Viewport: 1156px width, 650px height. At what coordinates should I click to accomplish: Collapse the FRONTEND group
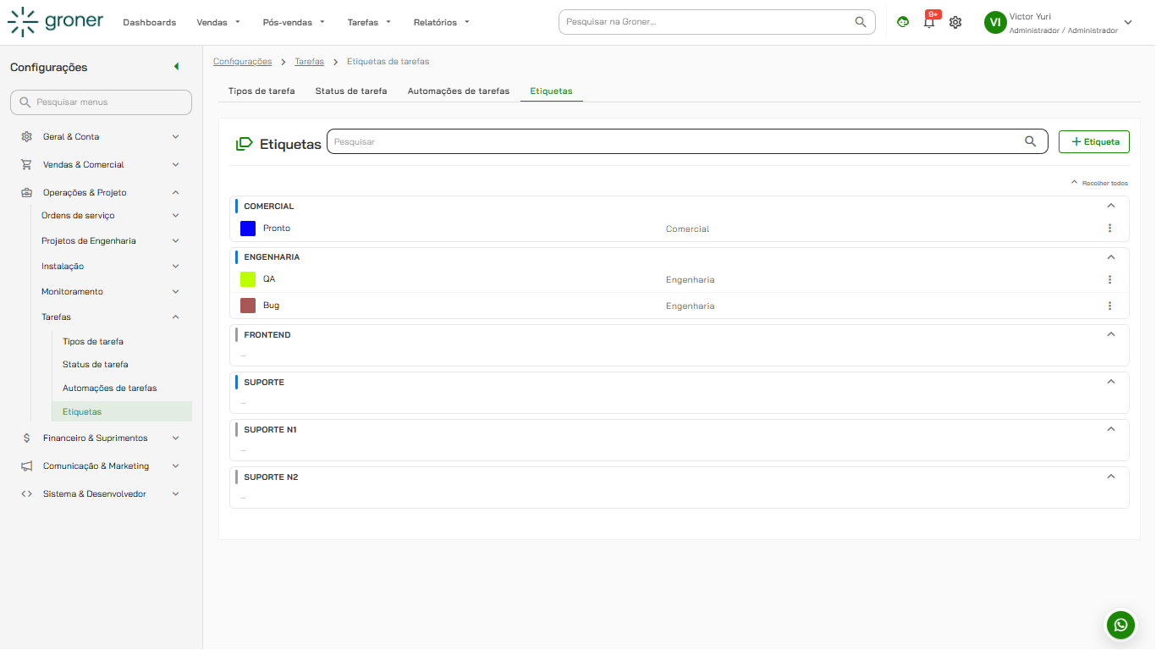coord(1111,334)
